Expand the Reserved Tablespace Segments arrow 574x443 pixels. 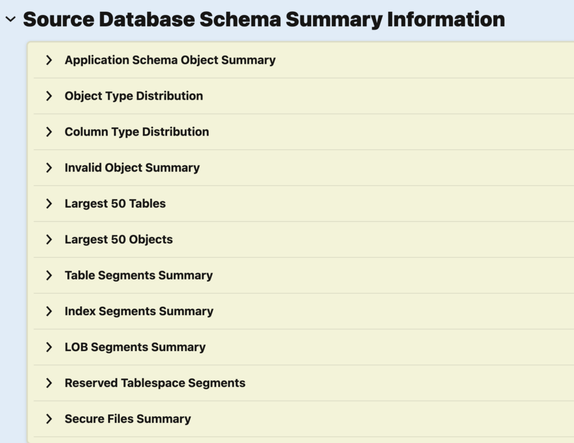(49, 383)
